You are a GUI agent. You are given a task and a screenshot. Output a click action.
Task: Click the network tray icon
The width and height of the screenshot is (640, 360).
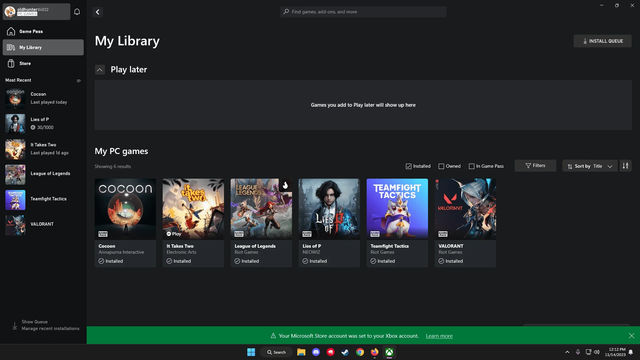point(588,352)
